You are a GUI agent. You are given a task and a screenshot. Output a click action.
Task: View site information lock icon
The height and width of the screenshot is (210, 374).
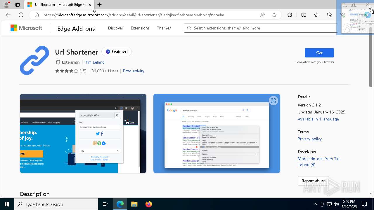coord(37,15)
